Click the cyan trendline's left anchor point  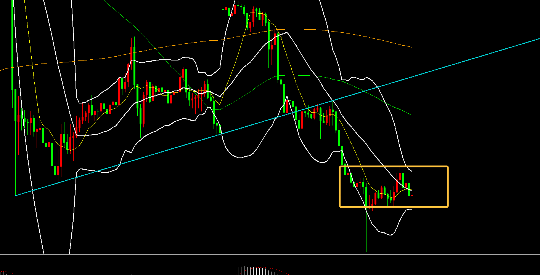coord(16,195)
